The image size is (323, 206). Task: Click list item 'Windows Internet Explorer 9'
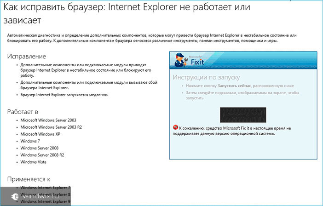pos(45,202)
